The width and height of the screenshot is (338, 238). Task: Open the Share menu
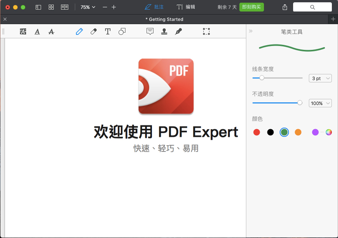tap(284, 7)
